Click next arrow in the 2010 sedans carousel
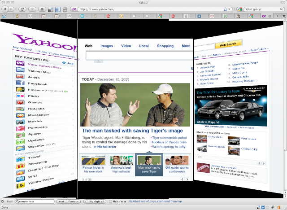This screenshot has width=287, height=210. point(264,163)
